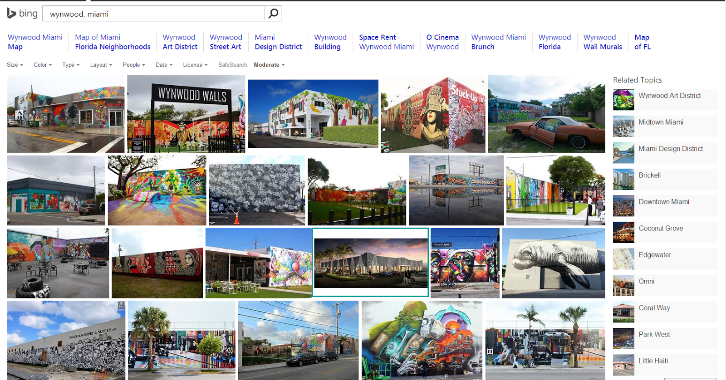Open the License filter dropdown
726x380 pixels.
point(195,65)
